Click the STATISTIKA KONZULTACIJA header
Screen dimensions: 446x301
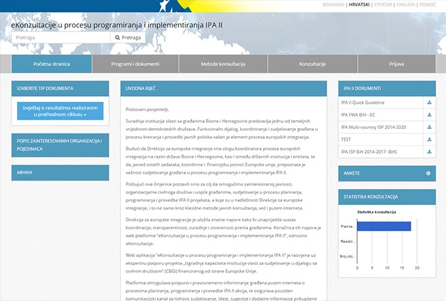click(x=387, y=197)
